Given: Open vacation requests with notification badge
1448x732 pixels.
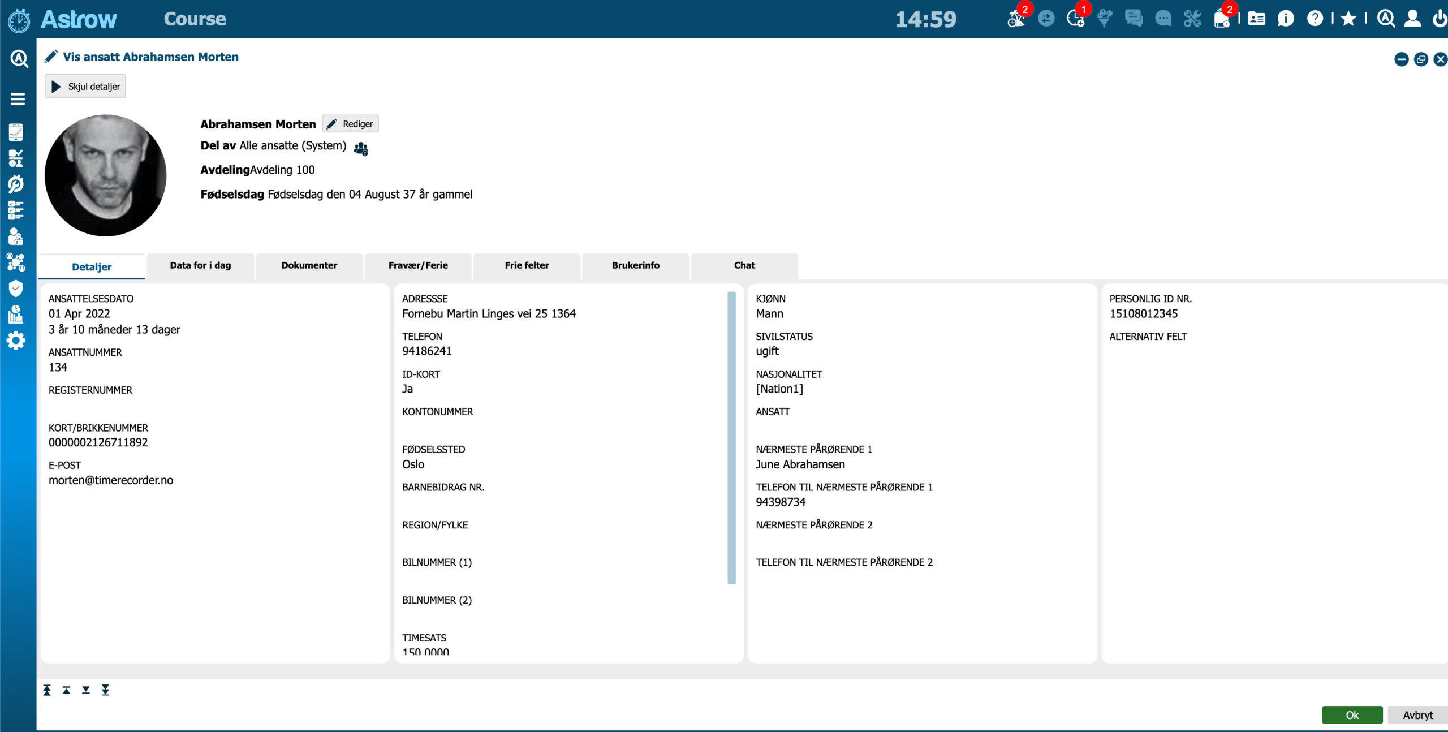Looking at the screenshot, I should tap(1015, 19).
